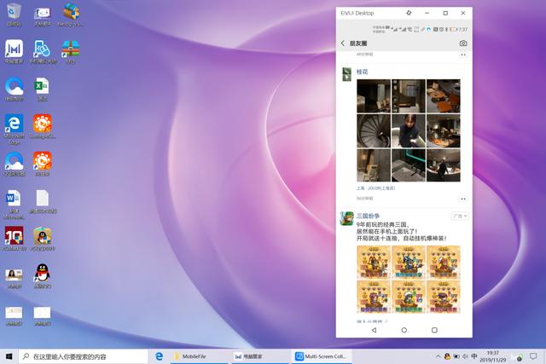This screenshot has height=364, width=546.
Task: Tap the Android back navigation triangle
Action: [374, 330]
